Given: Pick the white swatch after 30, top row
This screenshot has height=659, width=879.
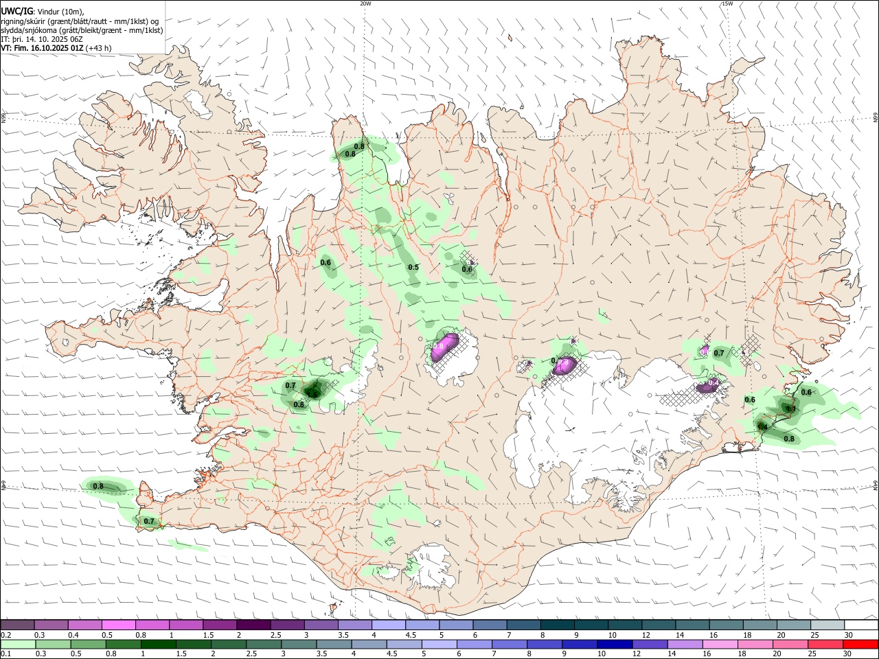Looking at the screenshot, I should click(x=861, y=625).
